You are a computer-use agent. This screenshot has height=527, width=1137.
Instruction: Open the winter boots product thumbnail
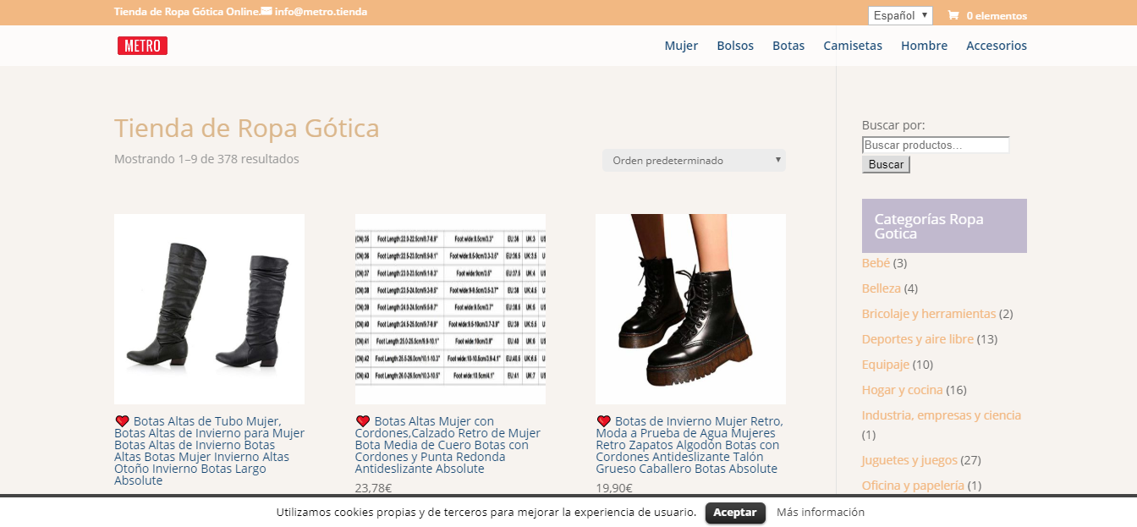(x=690, y=309)
